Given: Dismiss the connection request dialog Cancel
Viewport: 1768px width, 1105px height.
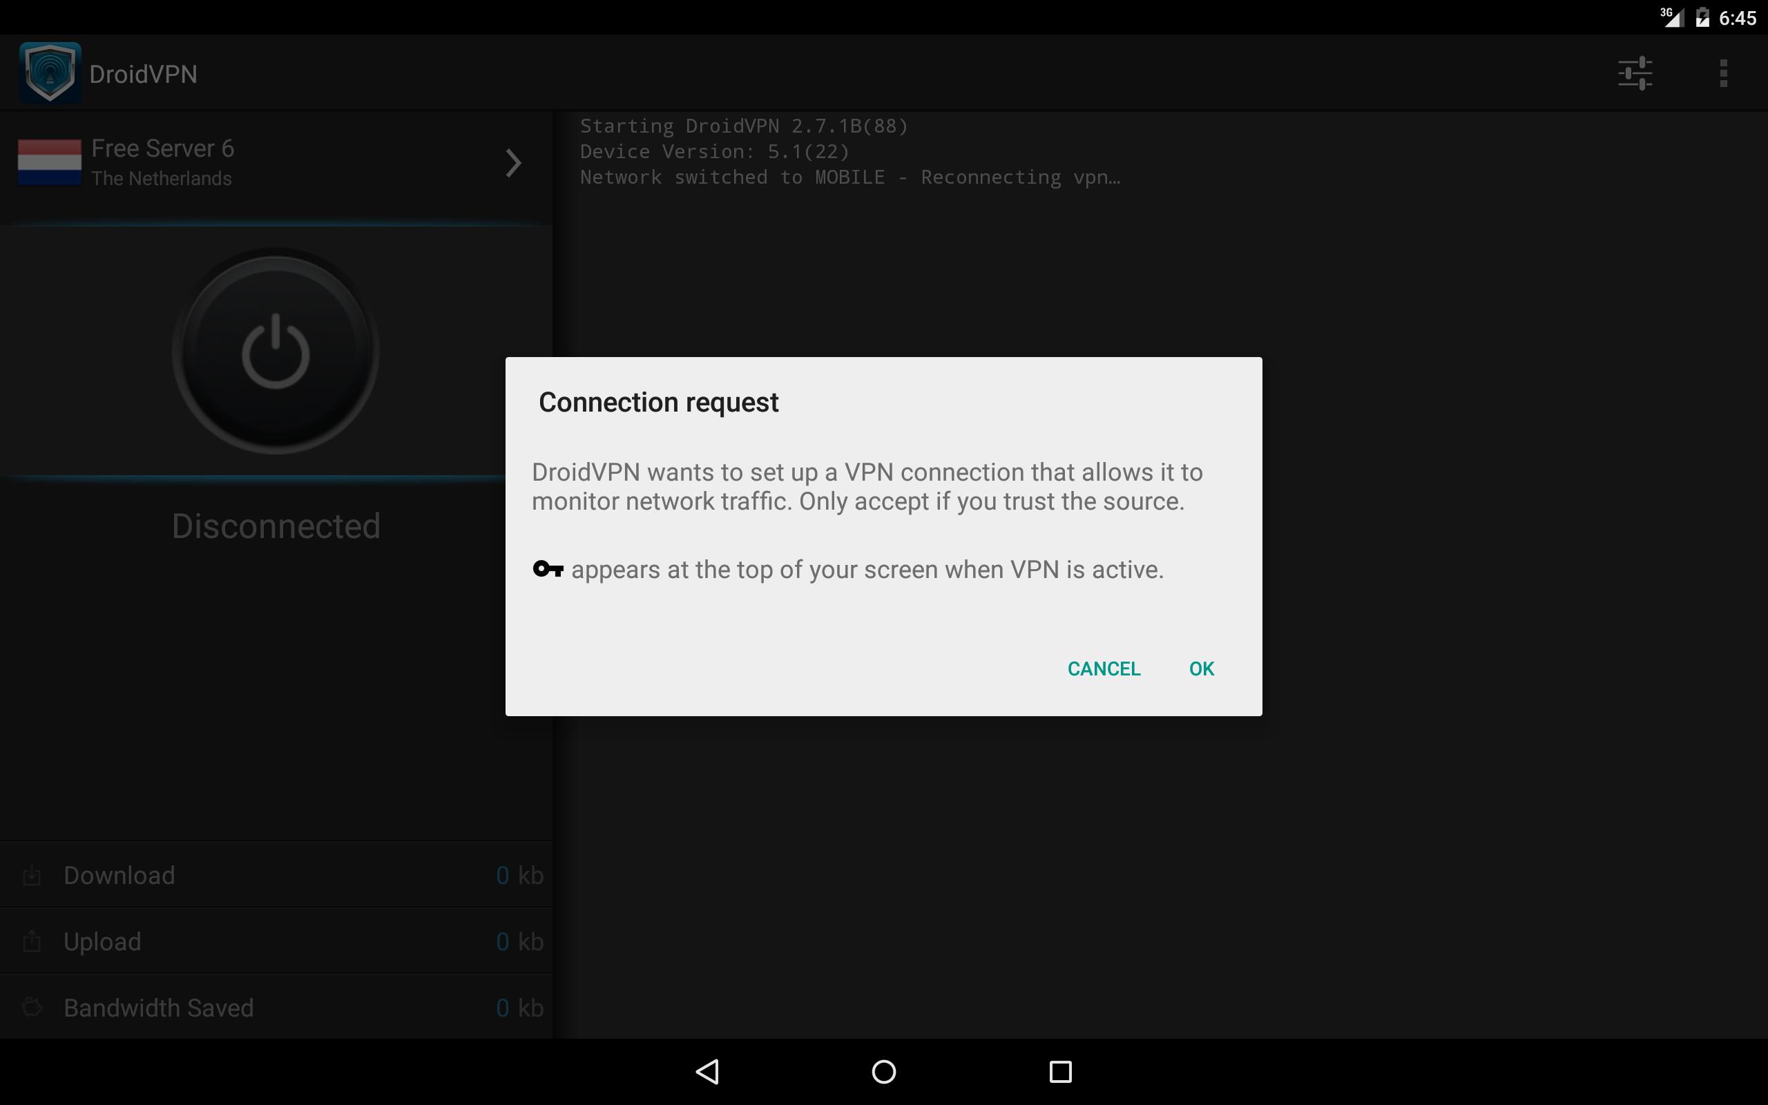Looking at the screenshot, I should [x=1104, y=667].
